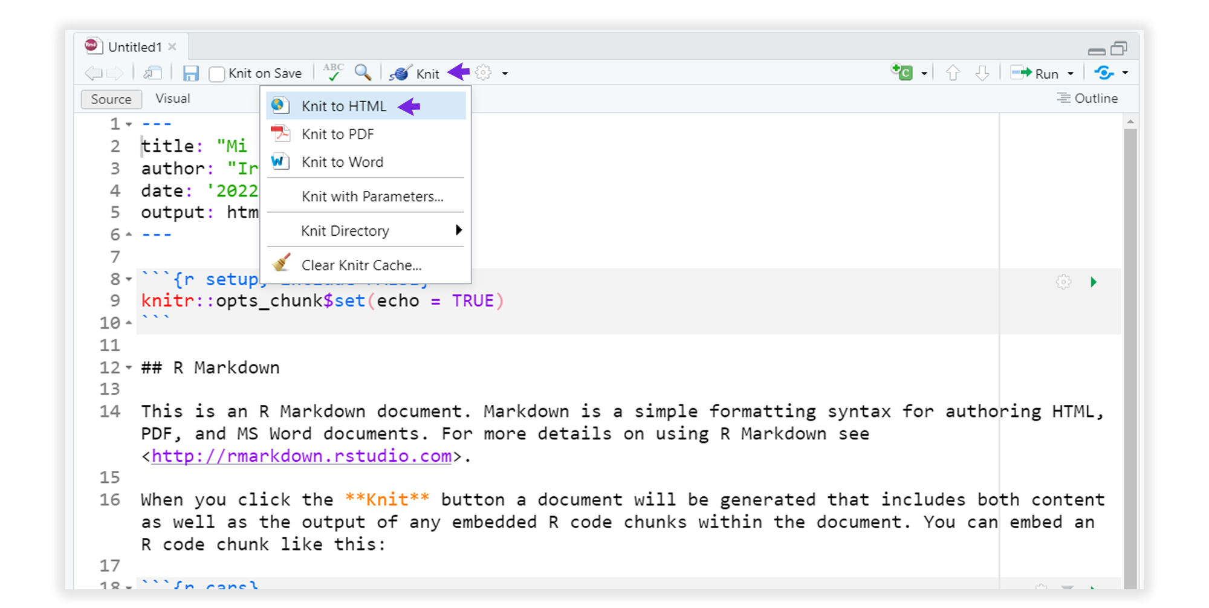Click the knitr::opts_chunk$set code line
Viewport: 1209px width, 608px height.
pyautogui.click(x=322, y=301)
